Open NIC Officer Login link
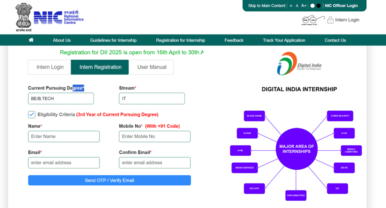 pyautogui.click(x=341, y=6)
